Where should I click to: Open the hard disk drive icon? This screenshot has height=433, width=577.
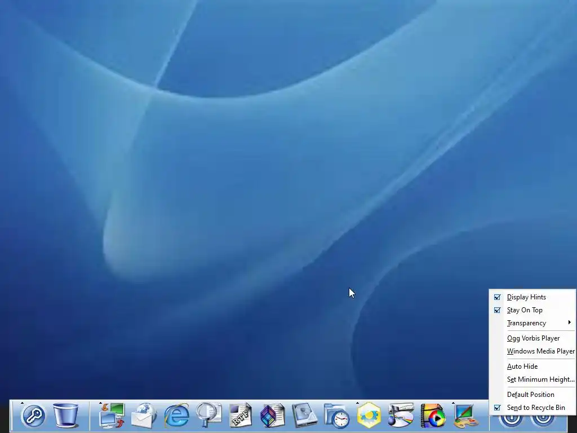pos(305,416)
